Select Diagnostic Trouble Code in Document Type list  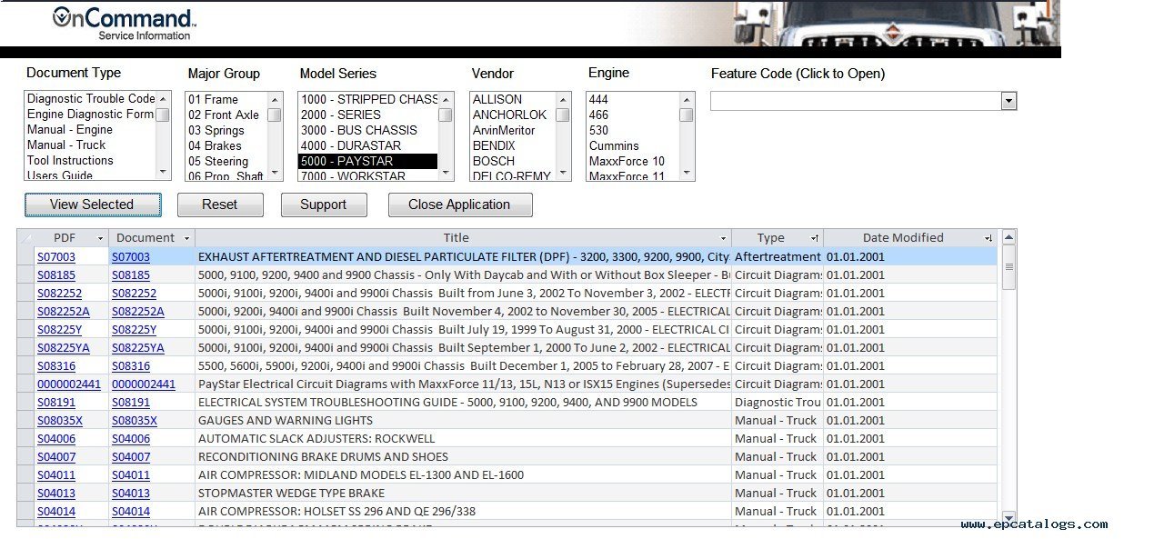click(91, 98)
